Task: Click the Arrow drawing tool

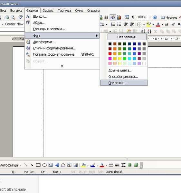Action: pyautogui.click(x=32, y=165)
